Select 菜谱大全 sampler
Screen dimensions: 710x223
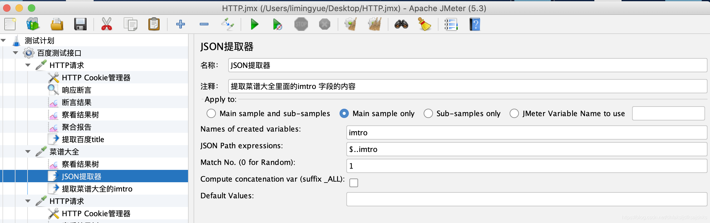(x=64, y=152)
